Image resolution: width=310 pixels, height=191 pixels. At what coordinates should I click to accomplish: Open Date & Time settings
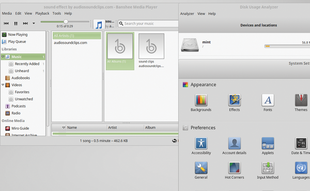301,146
